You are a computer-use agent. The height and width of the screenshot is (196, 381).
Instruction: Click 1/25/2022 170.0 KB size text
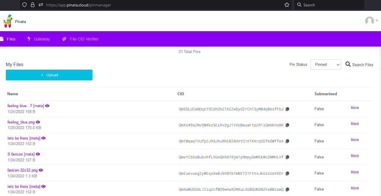coord(24,128)
